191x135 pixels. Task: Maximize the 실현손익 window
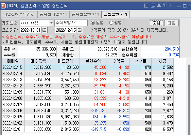coord(185,6)
